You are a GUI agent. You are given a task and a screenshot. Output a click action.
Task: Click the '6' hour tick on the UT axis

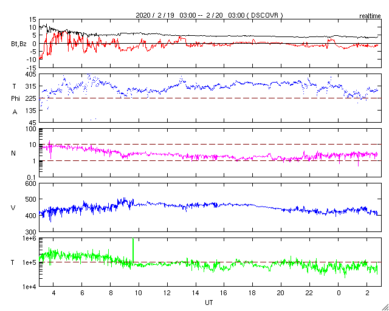82,293
